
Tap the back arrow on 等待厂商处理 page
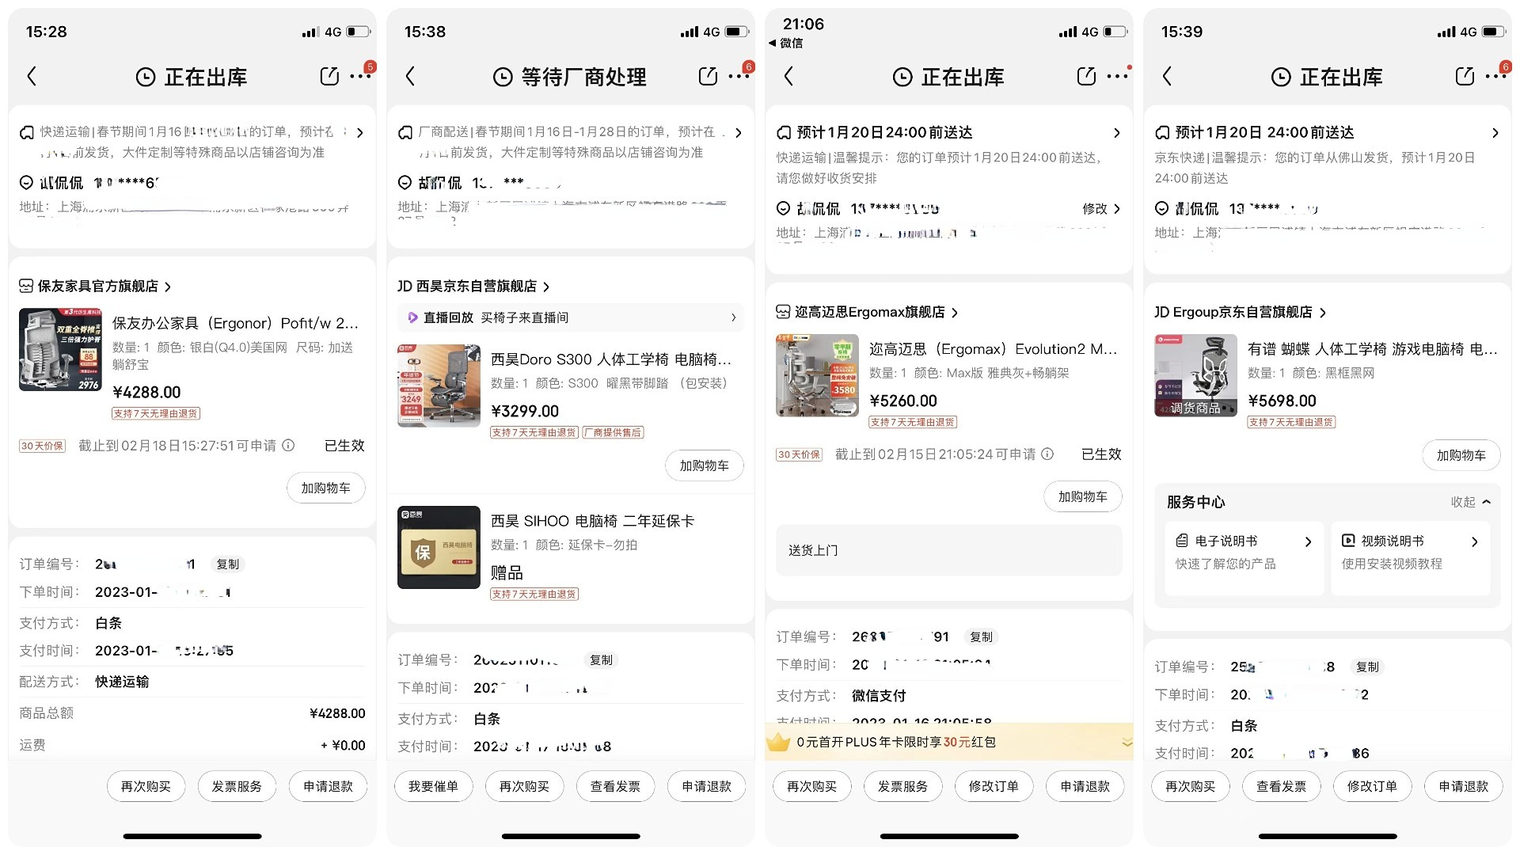(x=410, y=76)
